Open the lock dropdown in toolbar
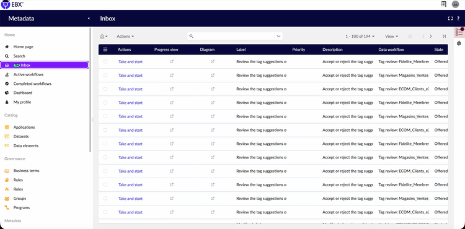Screen dimensions: 465x229 (x=104, y=36)
